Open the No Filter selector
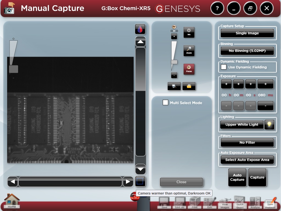281x211 pixels. [247, 143]
